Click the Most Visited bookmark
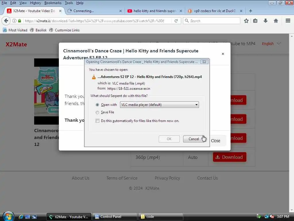The image size is (294, 221). [x=15, y=30]
